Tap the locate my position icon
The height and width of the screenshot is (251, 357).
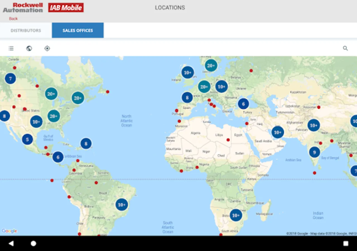coord(47,48)
